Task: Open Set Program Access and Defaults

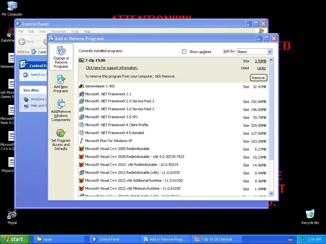Action: tap(61, 139)
